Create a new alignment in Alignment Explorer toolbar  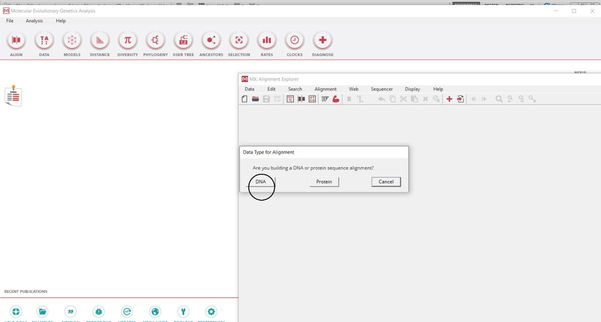(x=244, y=99)
